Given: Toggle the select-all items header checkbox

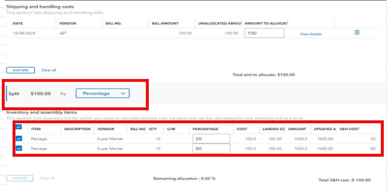Looking at the screenshot, I should (x=19, y=127).
